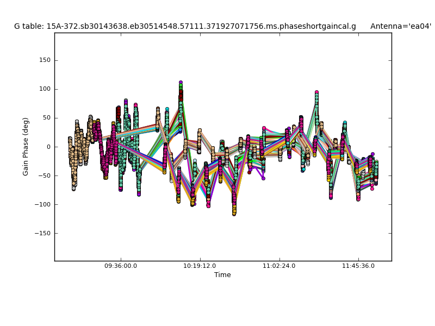Click the 'Time' x-axis label
This screenshot has height=326, width=435.
point(222,275)
